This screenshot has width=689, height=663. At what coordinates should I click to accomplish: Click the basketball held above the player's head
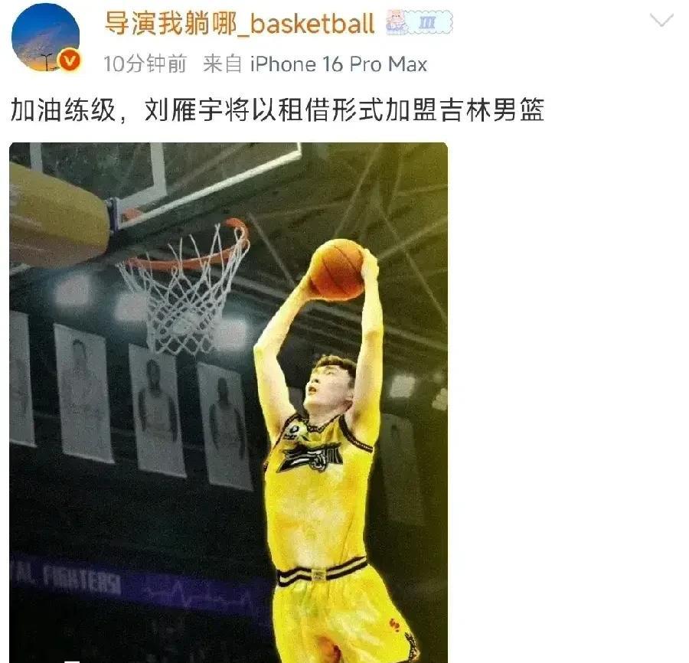point(337,269)
